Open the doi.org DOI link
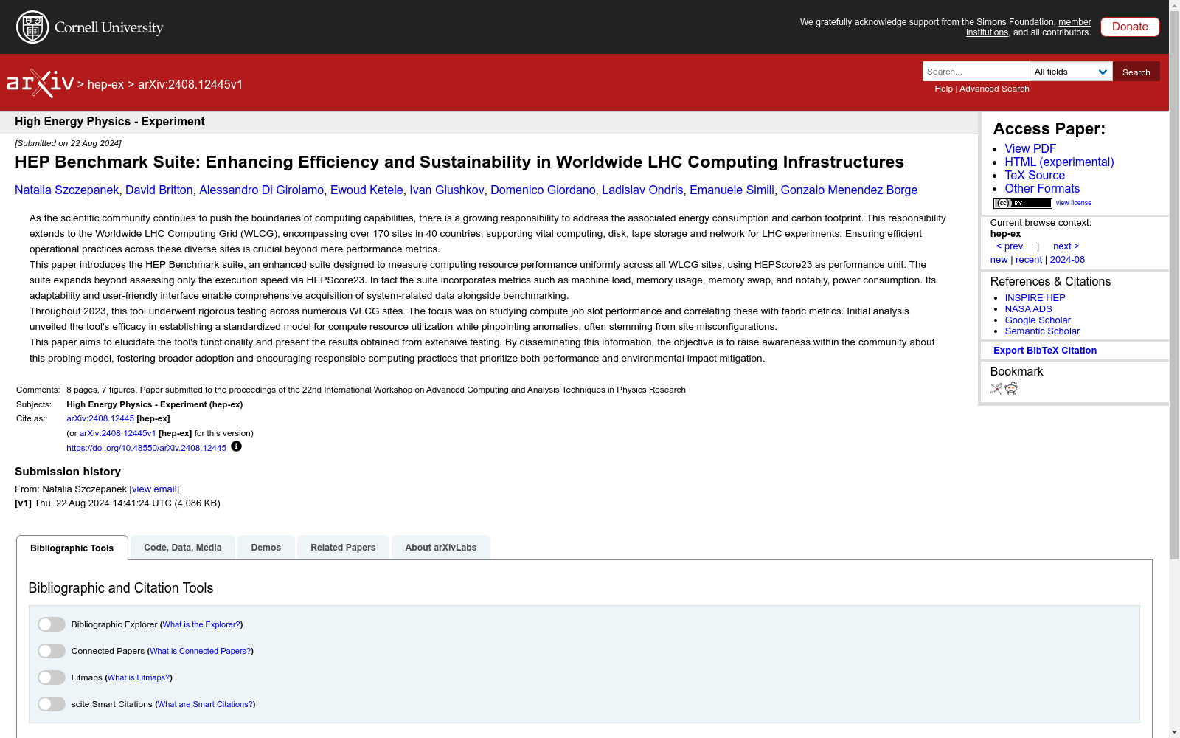This screenshot has height=738, width=1180. pyautogui.click(x=146, y=448)
